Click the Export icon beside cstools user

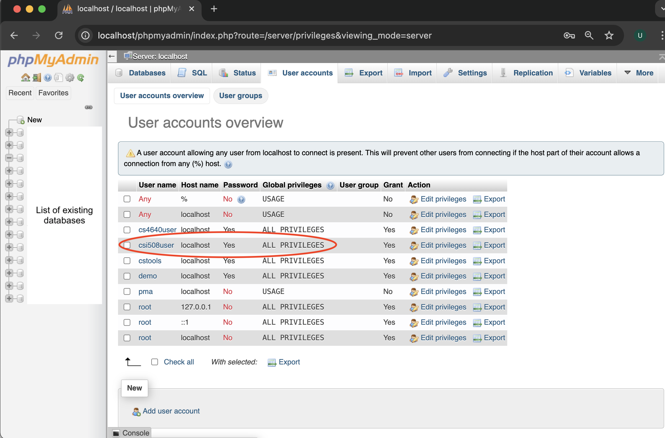pos(477,261)
